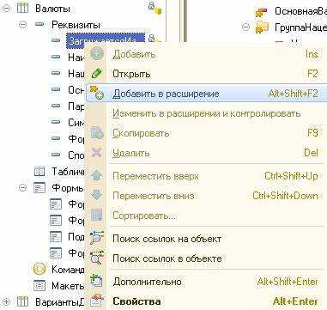Click the layout icon next to Макеть
327x310 pixels.
(39, 285)
